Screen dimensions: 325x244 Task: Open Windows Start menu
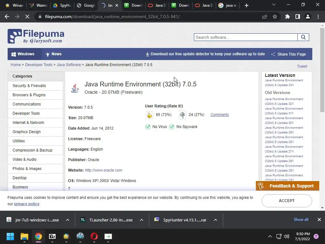point(10,236)
